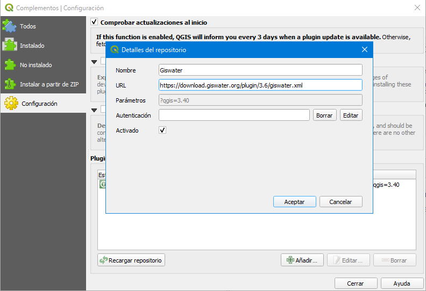The image size is (426, 291).
Task: Click the green plus icon on Añadir
Action: [x=290, y=260]
